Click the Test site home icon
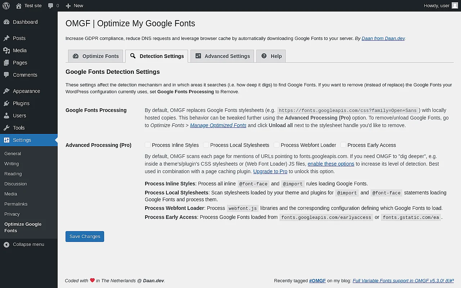 (x=19, y=6)
